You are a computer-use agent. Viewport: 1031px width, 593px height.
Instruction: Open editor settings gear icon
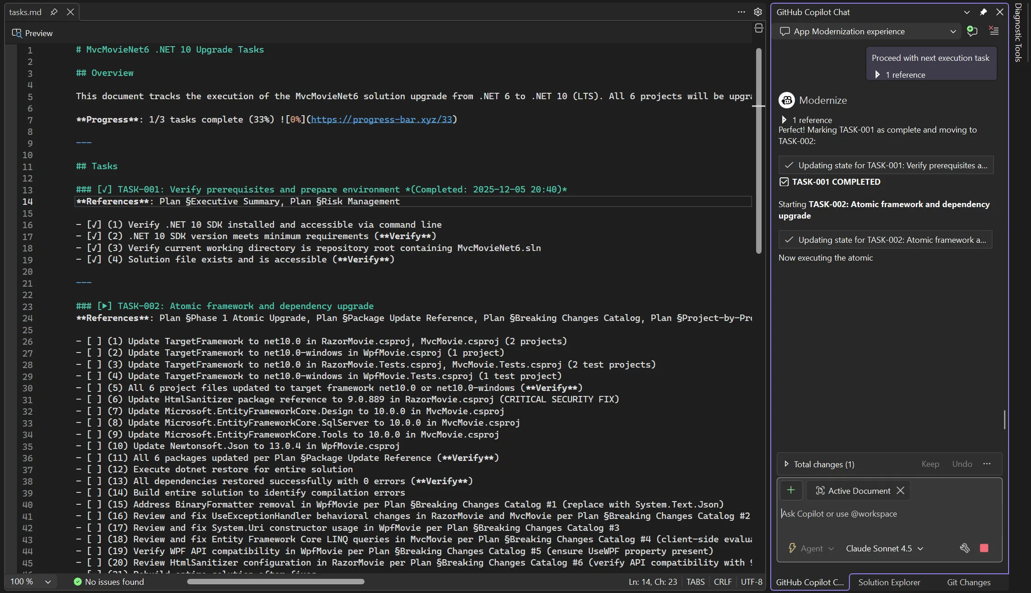coord(758,12)
